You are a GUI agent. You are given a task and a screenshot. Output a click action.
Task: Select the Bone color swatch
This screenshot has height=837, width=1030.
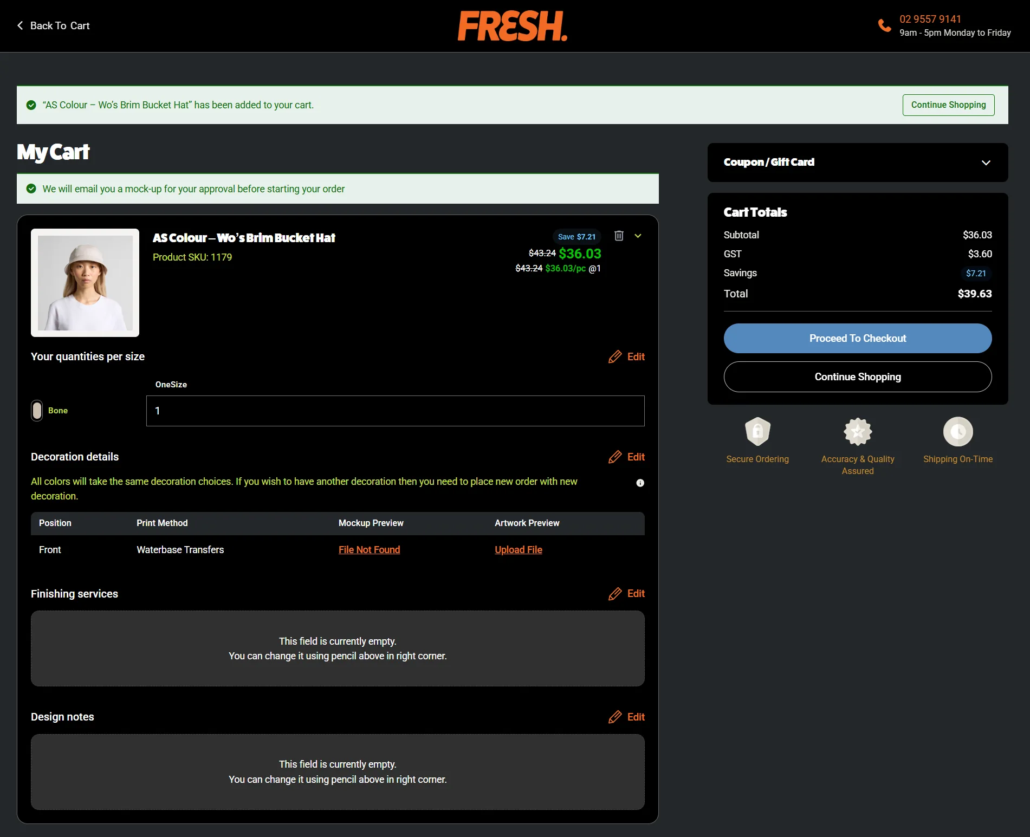tap(37, 411)
